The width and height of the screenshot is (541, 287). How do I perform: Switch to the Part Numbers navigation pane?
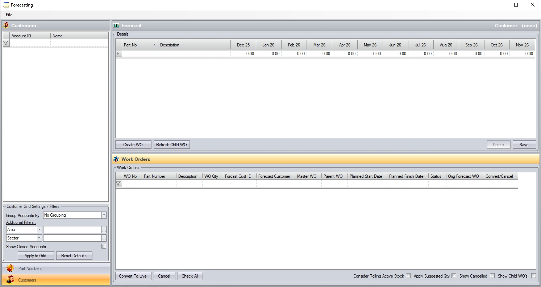tap(56, 268)
